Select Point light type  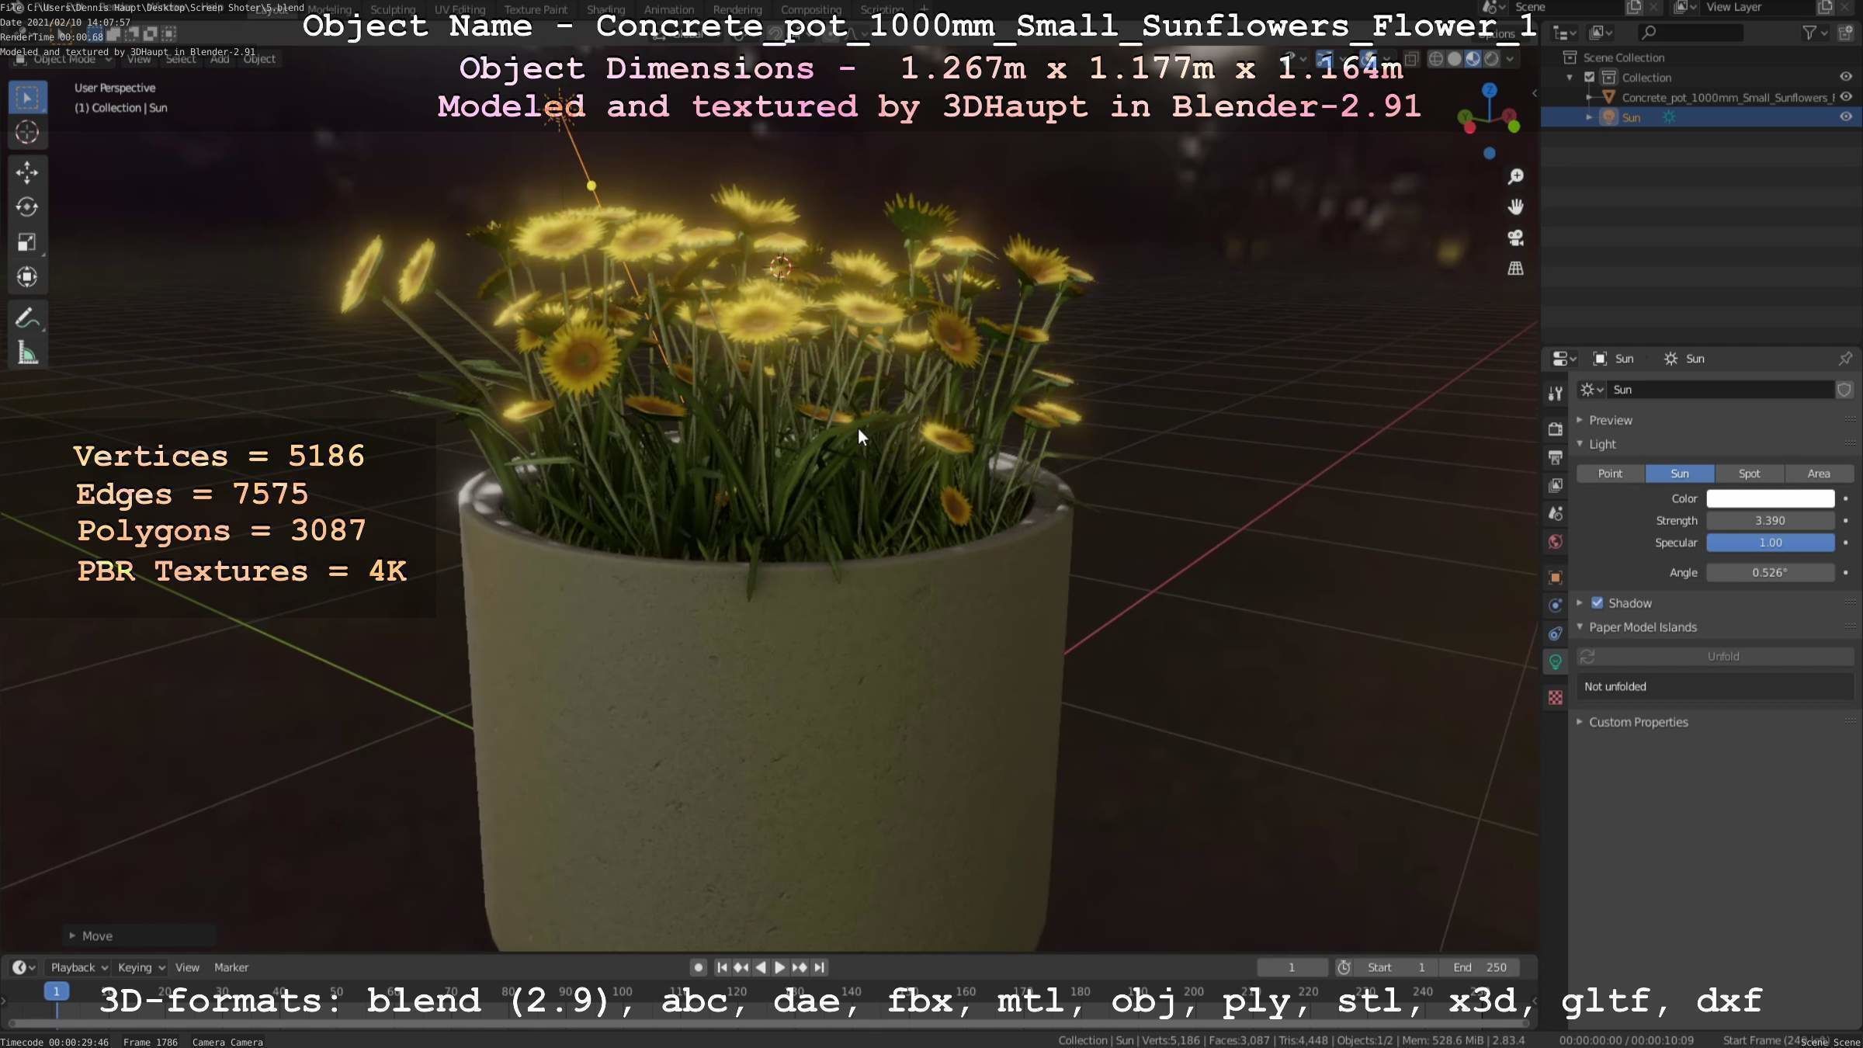tap(1610, 474)
